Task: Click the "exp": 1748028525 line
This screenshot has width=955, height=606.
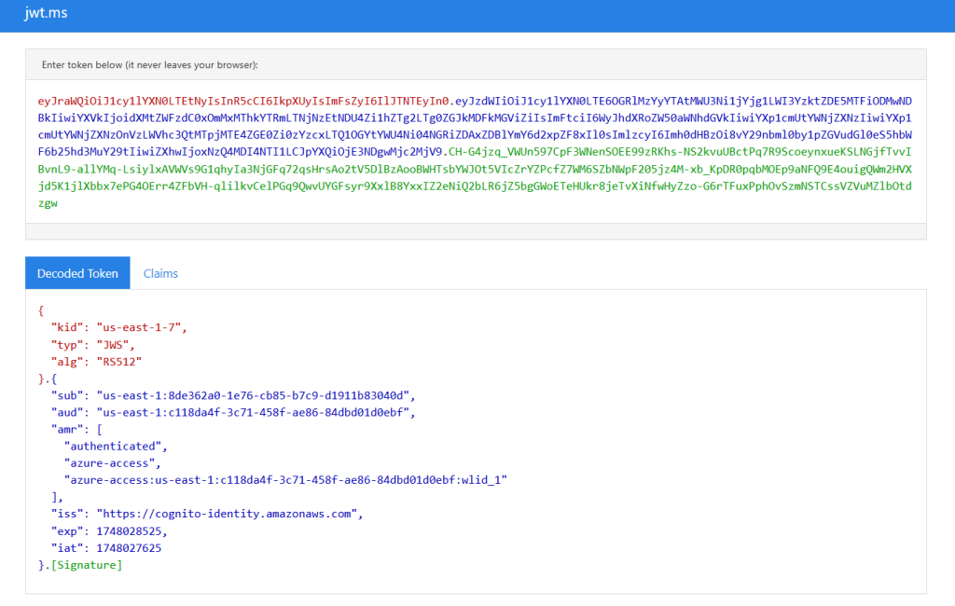Action: (x=109, y=531)
